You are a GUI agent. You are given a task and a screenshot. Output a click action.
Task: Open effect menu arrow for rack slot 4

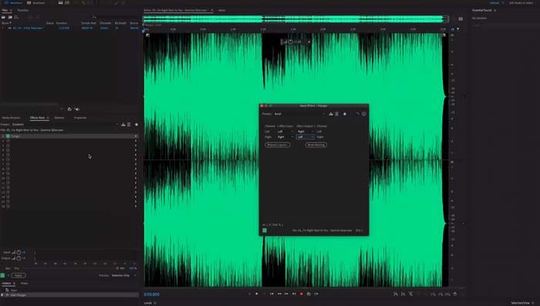point(136,150)
